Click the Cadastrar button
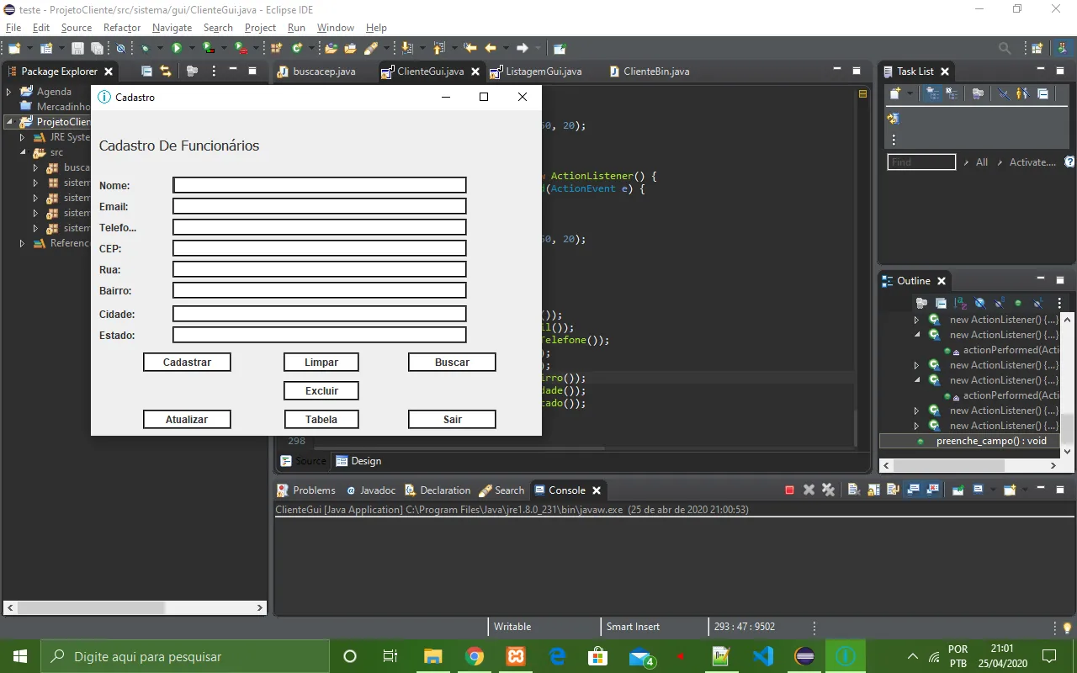This screenshot has width=1077, height=673. coord(187,363)
